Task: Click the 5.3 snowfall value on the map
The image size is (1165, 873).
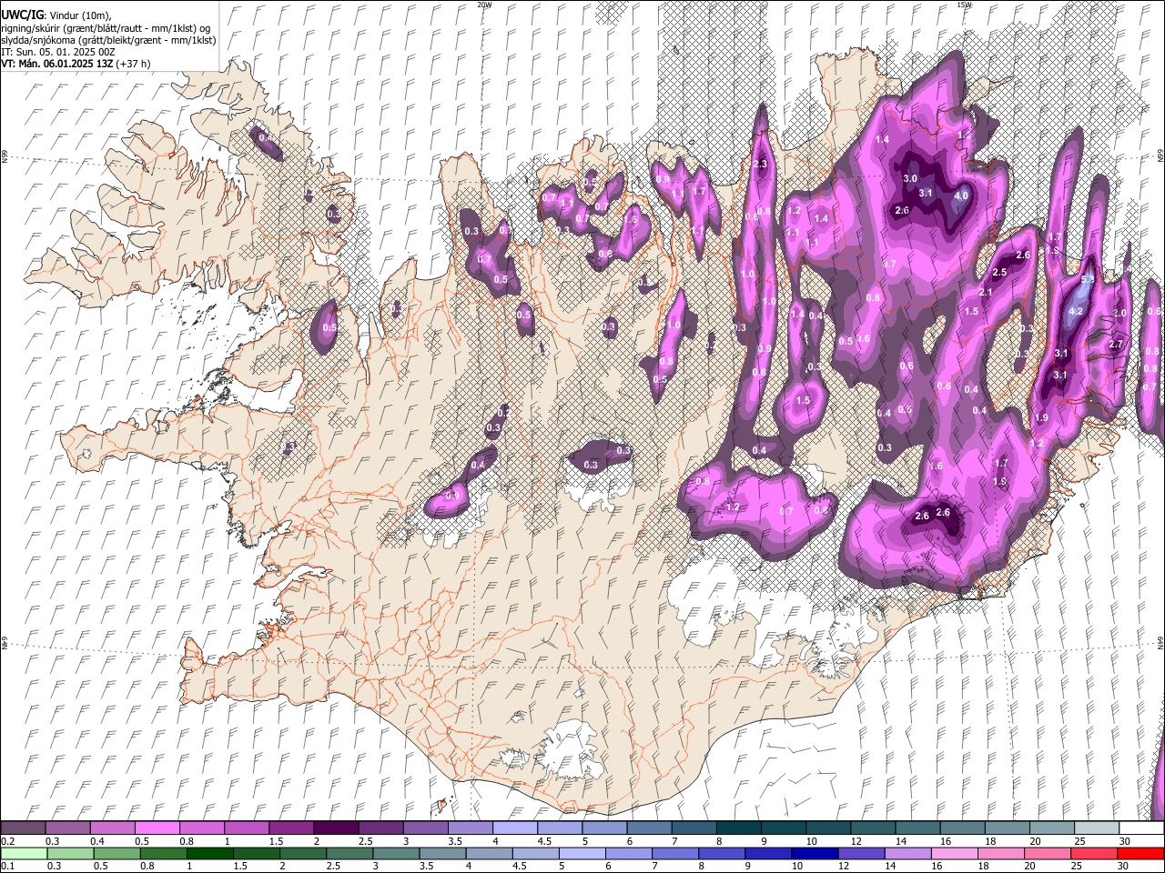Action: click(1087, 279)
